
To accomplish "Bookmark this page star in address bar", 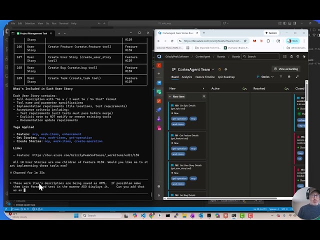I will coord(245,41).
